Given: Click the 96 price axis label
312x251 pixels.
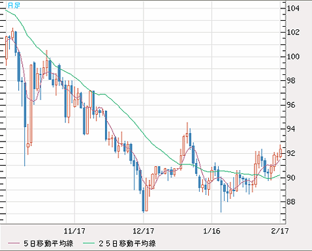Looking at the screenshot, I should [291, 105].
